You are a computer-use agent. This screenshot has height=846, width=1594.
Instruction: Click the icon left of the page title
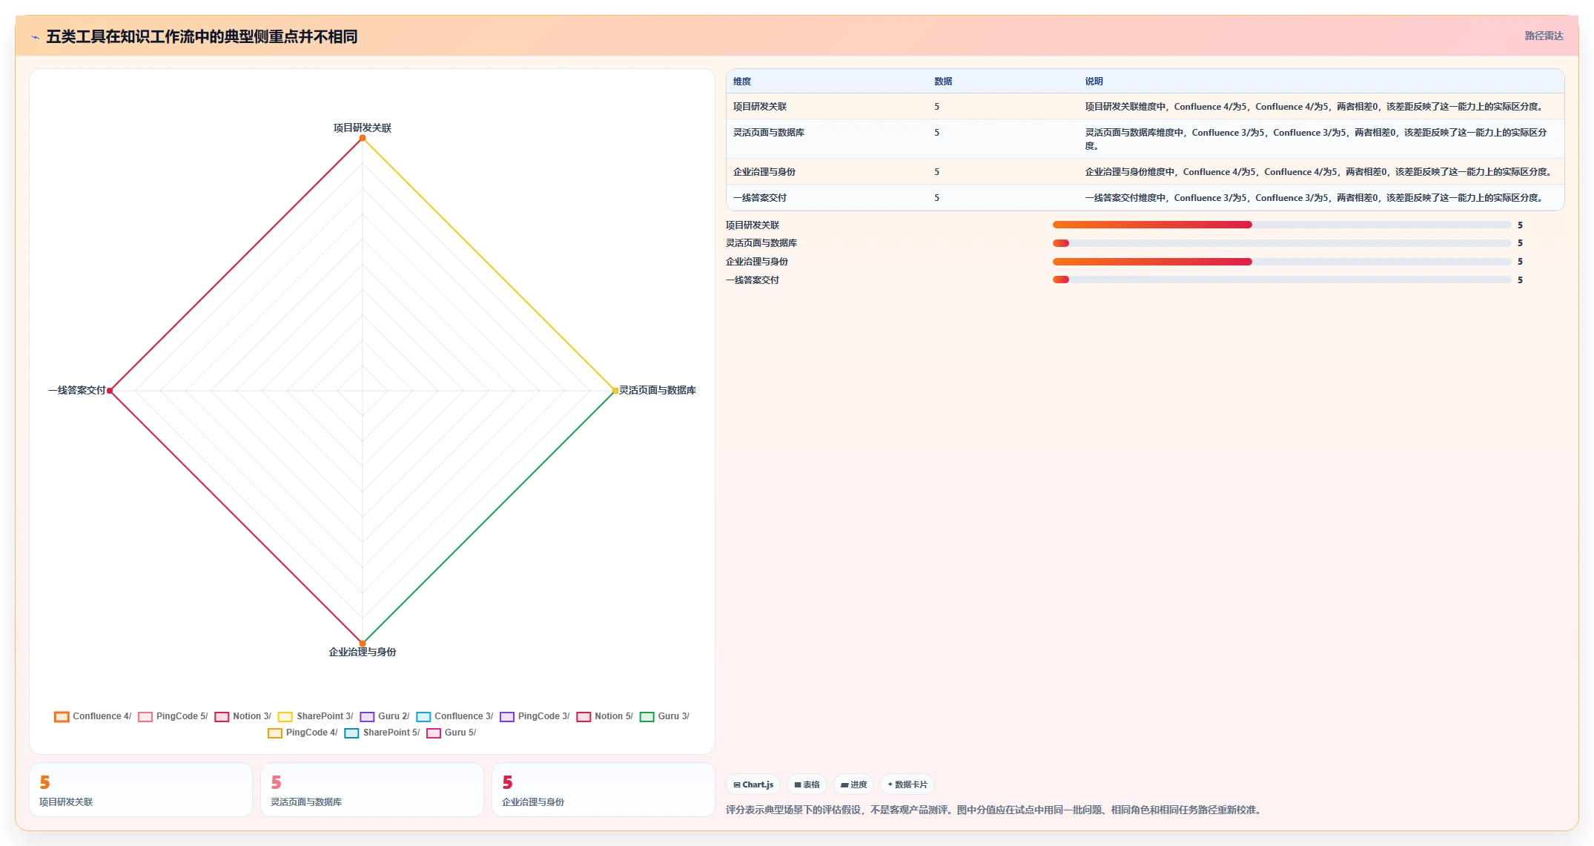click(35, 37)
